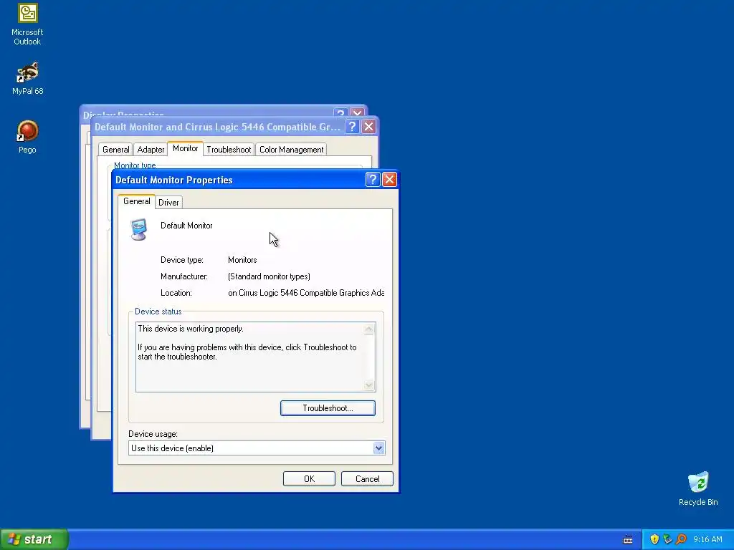Select General tab in Default Monitor Properties
The image size is (734, 550).
137,201
